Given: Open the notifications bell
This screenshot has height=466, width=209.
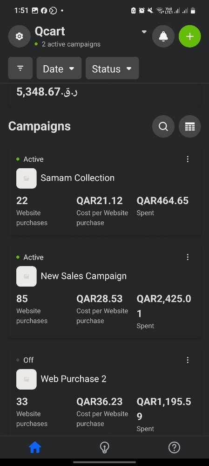Looking at the screenshot, I should 163,36.
